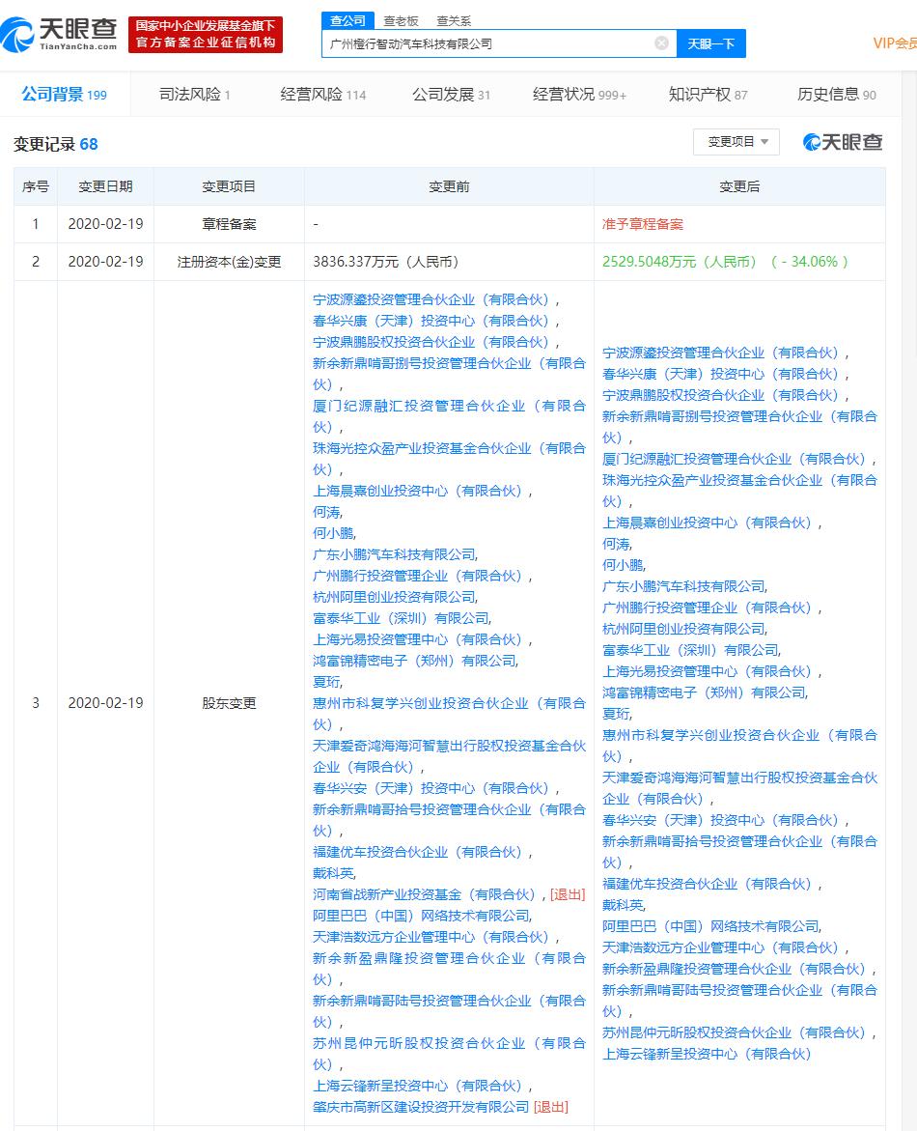This screenshot has height=1131, width=917.
Task: Open the VIP会员 link
Action: (894, 42)
